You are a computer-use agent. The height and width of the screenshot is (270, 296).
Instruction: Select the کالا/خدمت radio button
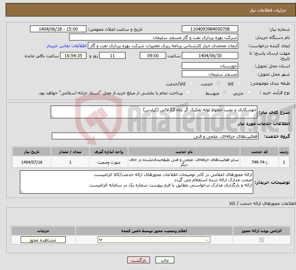coord(191,83)
